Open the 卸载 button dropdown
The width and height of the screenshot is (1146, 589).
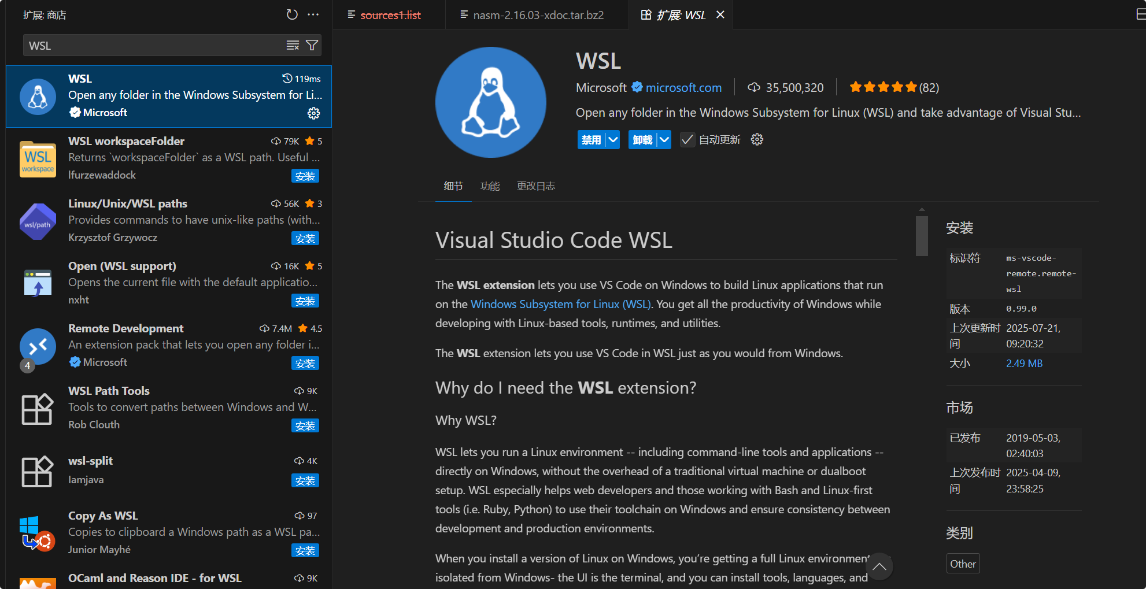tap(664, 139)
